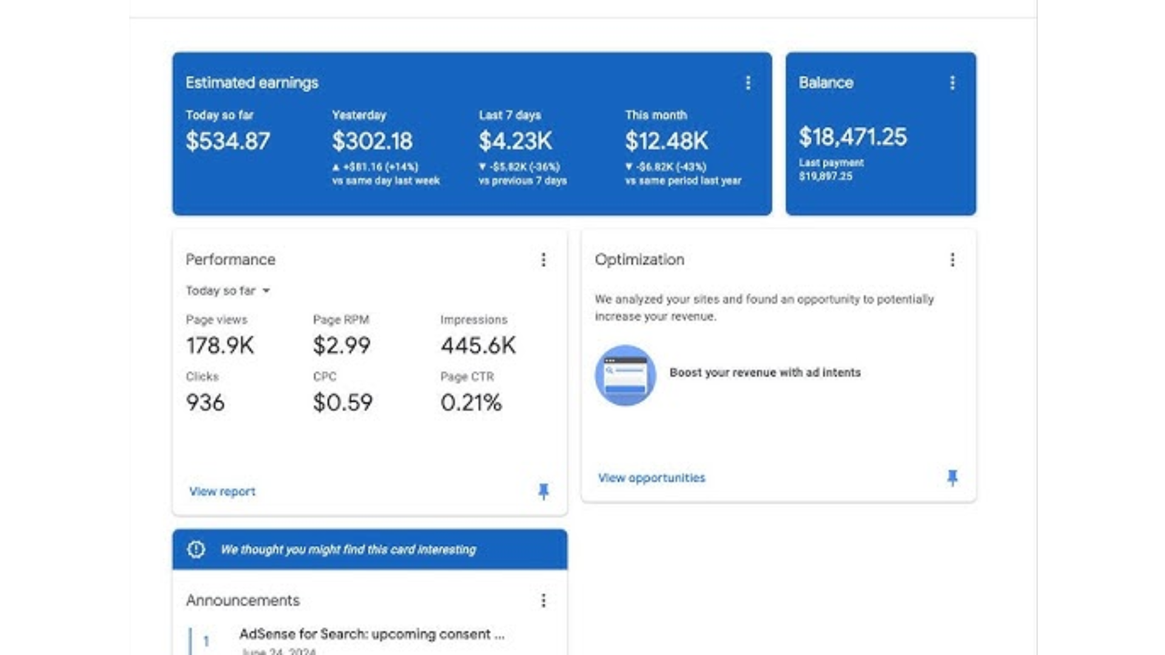The height and width of the screenshot is (655, 1165).
Task: Click the ad intents illustration icon
Action: pos(625,375)
